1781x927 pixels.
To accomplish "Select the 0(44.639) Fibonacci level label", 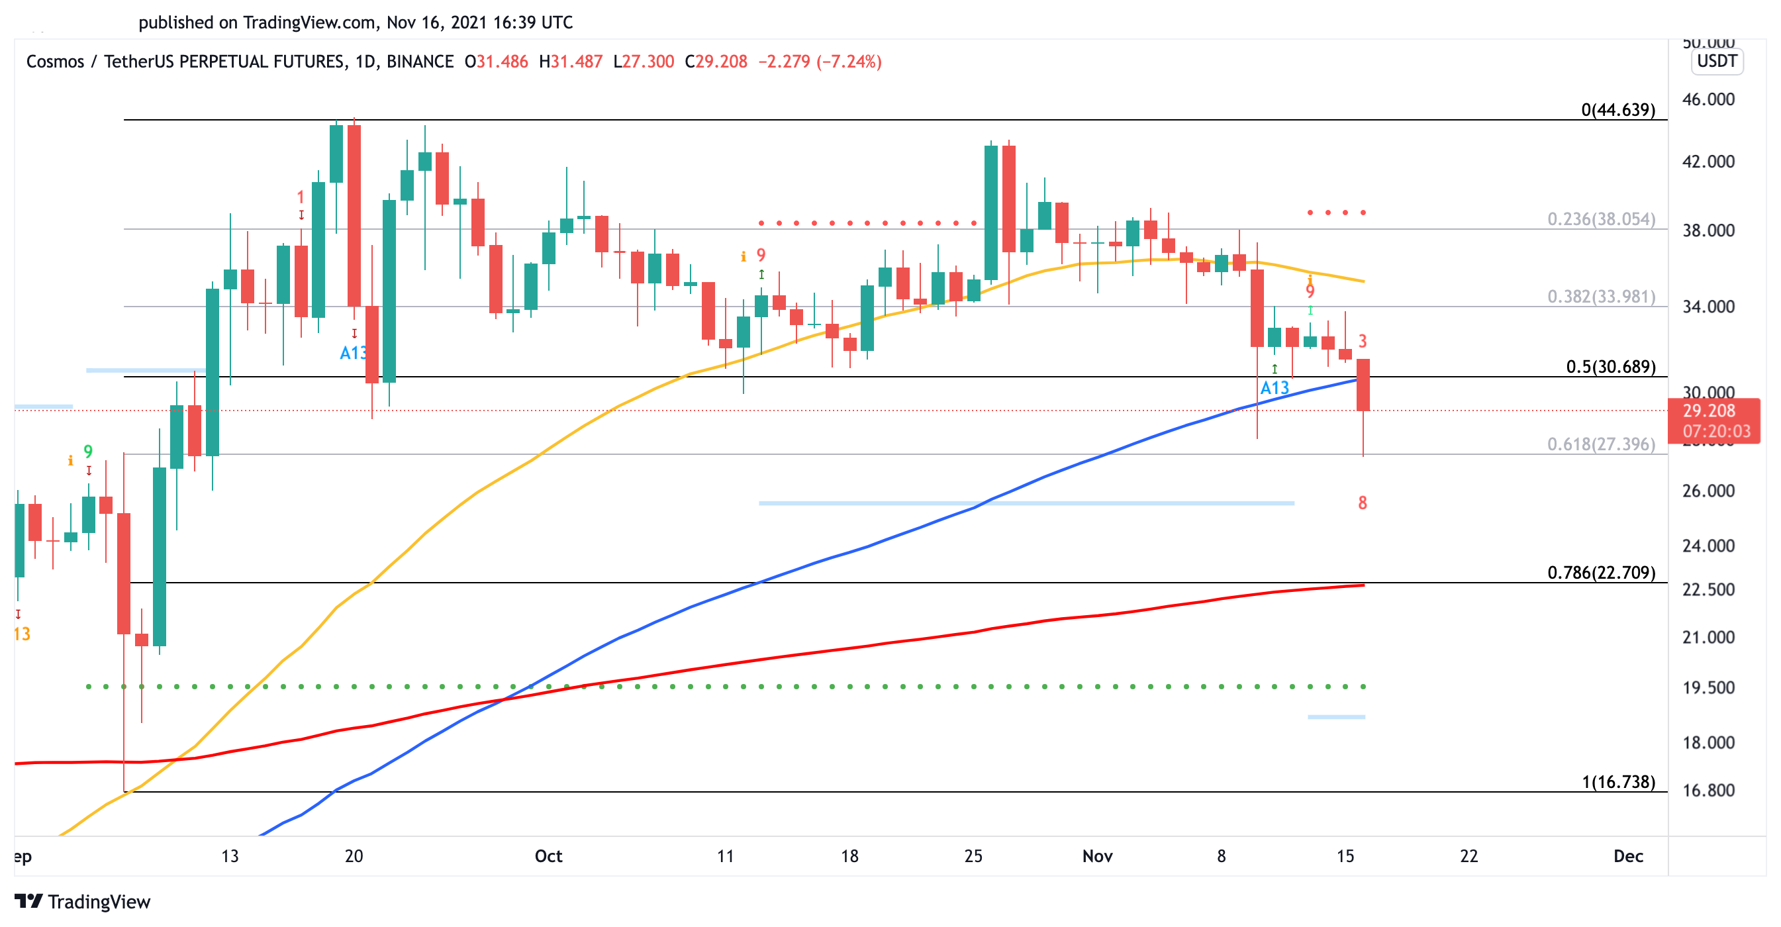I will point(1618,110).
